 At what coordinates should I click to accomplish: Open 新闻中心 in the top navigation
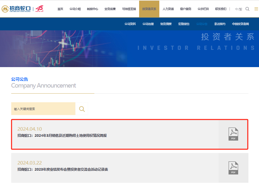(93, 9)
